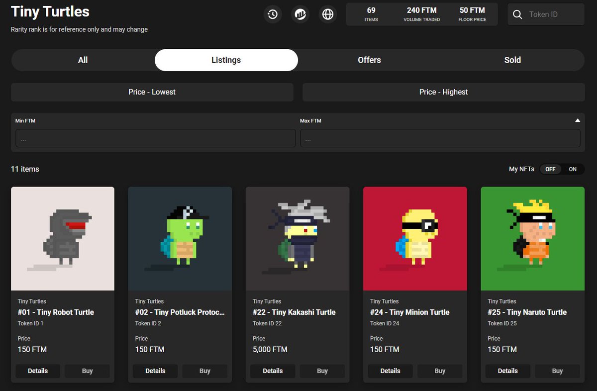Sort by Price - Highest
Viewport: 597px width, 391px height.
(x=444, y=92)
